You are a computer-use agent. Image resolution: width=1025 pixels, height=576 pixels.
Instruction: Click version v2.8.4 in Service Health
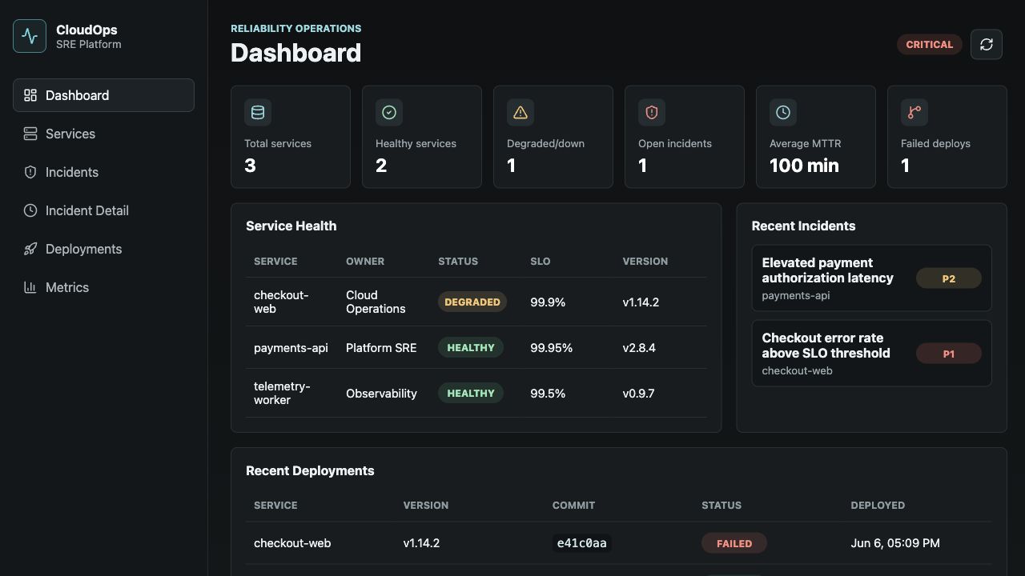click(639, 348)
